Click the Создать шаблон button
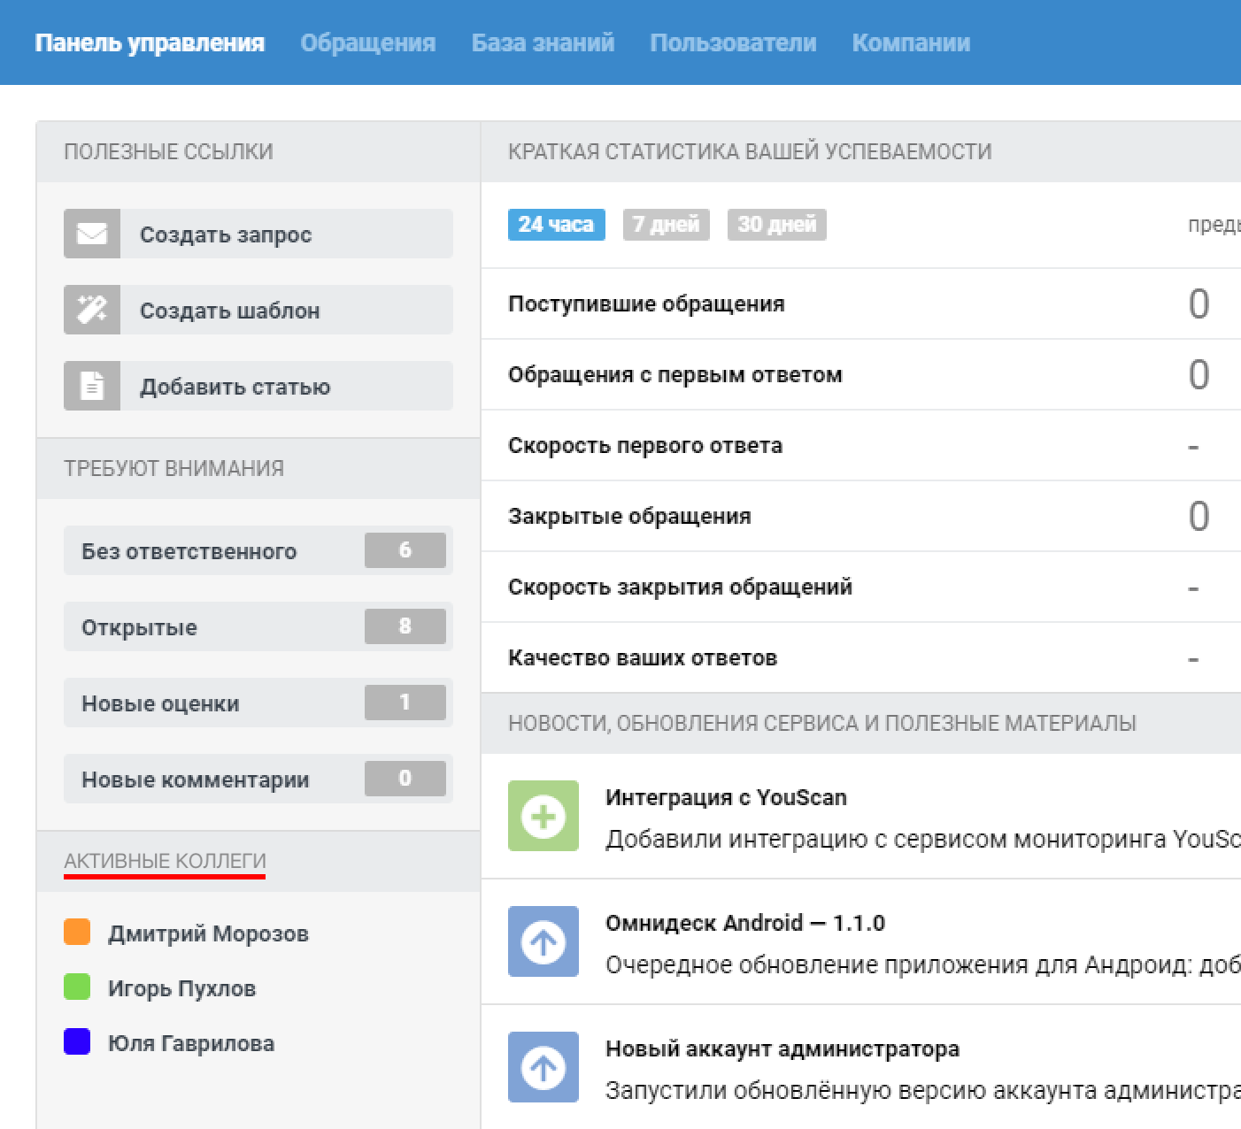The height and width of the screenshot is (1129, 1241). tap(258, 310)
